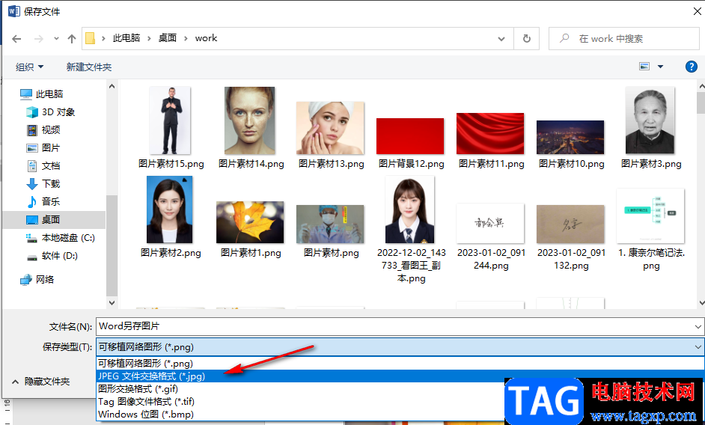Viewport: 705px width, 425px height.
Task: Open the view options dropdown arrow
Action: point(661,67)
